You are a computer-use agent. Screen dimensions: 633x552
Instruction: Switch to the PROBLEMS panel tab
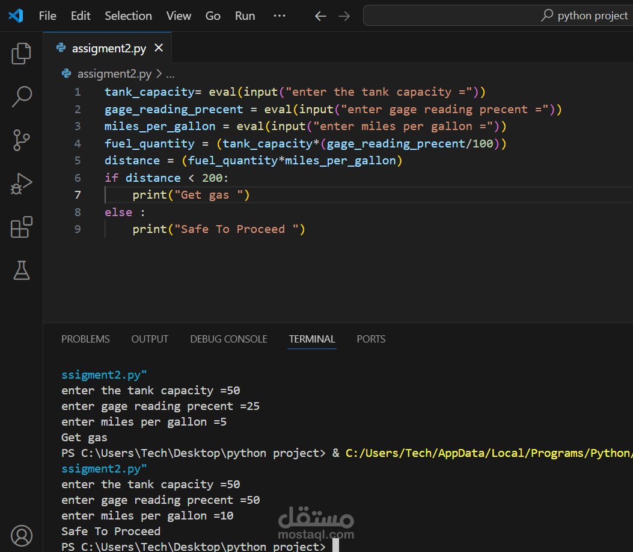85,339
